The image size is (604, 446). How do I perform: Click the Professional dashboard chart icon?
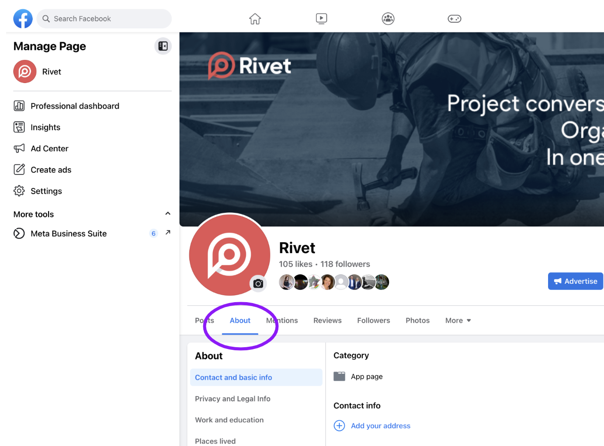(19, 106)
